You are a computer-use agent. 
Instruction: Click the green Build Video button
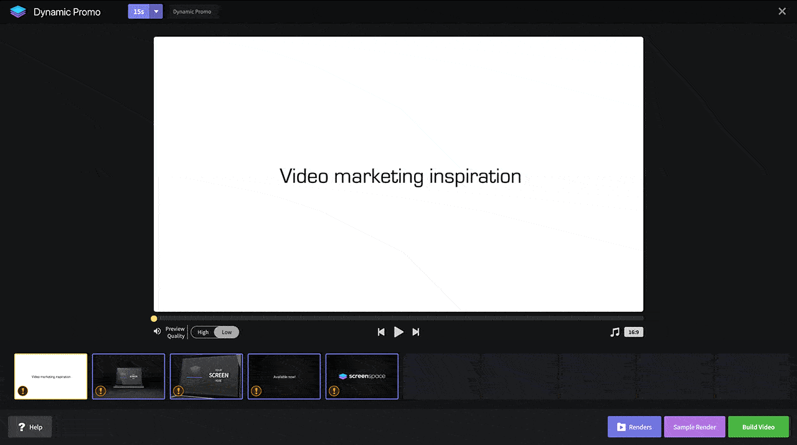[758, 427]
